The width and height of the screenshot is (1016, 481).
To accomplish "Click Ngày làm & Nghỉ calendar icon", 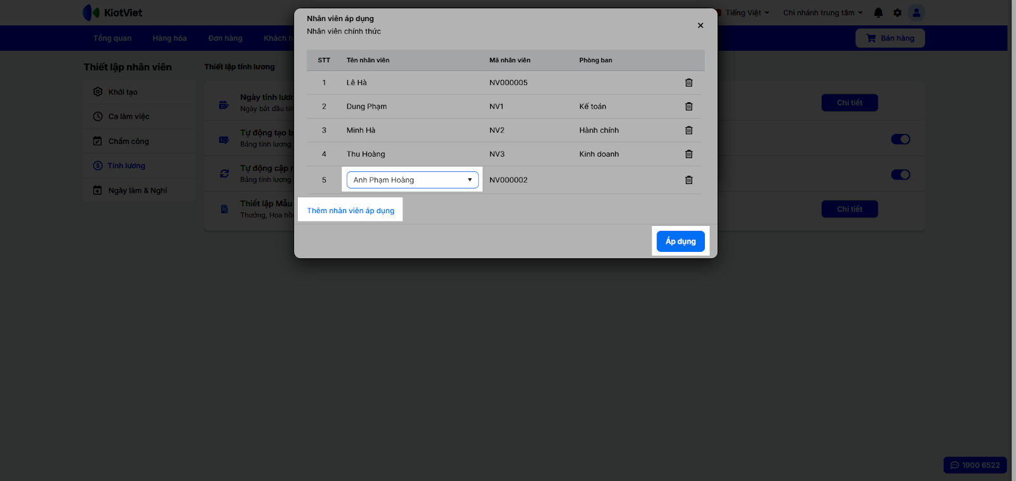I will pyautogui.click(x=98, y=190).
